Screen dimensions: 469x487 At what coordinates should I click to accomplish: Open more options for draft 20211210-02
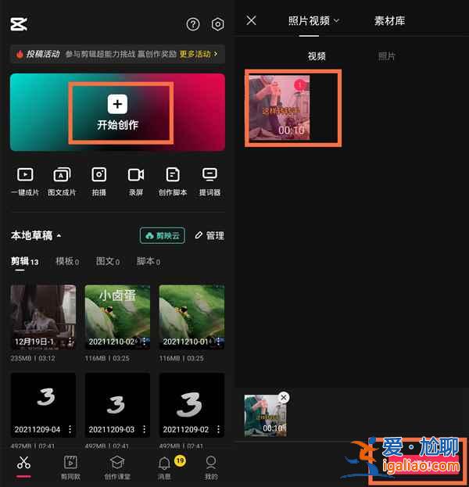(x=144, y=342)
